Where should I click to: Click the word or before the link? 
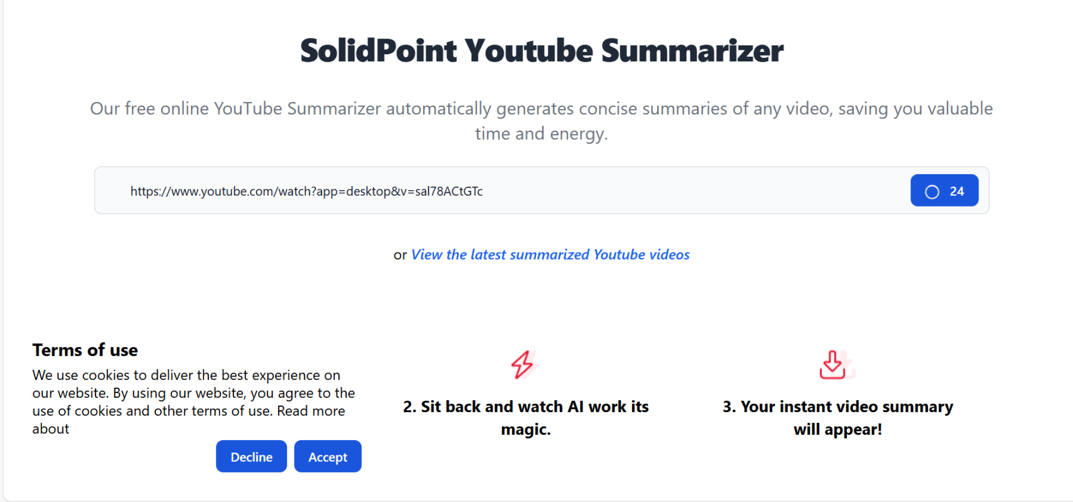point(400,255)
